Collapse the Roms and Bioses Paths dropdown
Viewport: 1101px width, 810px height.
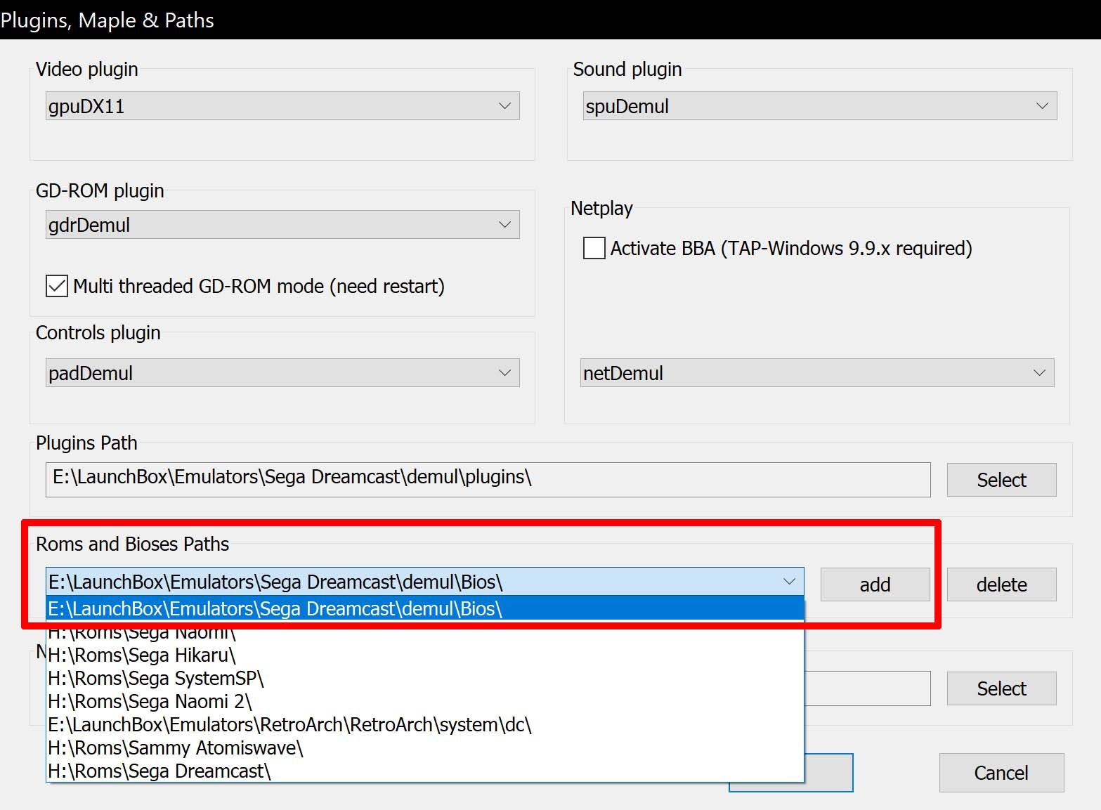[788, 582]
